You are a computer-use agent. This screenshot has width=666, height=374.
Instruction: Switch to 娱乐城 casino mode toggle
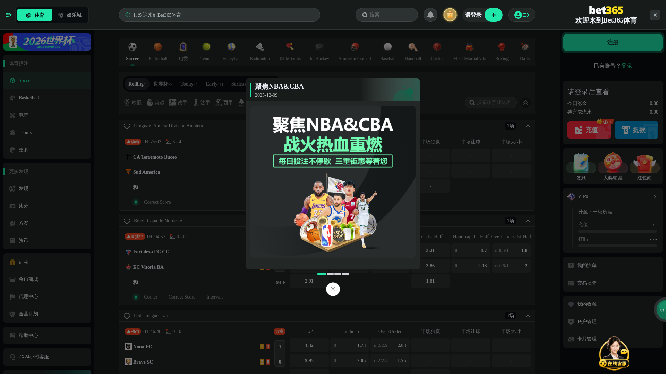70,15
